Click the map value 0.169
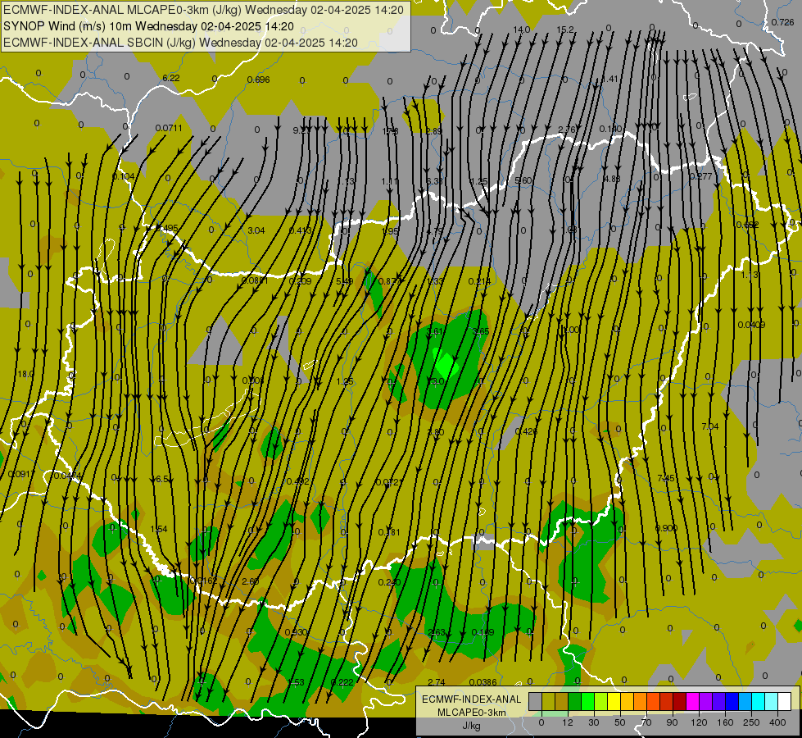This screenshot has height=738, width=802. 483,632
